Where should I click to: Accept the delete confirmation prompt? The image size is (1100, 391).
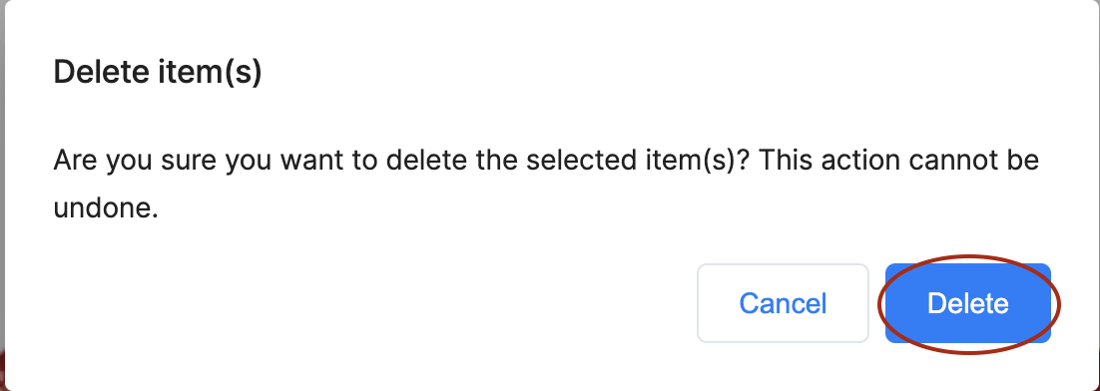[x=967, y=303]
